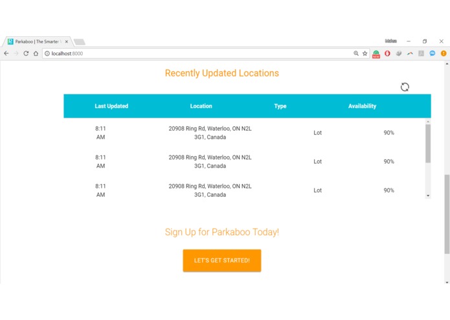Click the table's inner scrollbar thumb

tap(428, 144)
